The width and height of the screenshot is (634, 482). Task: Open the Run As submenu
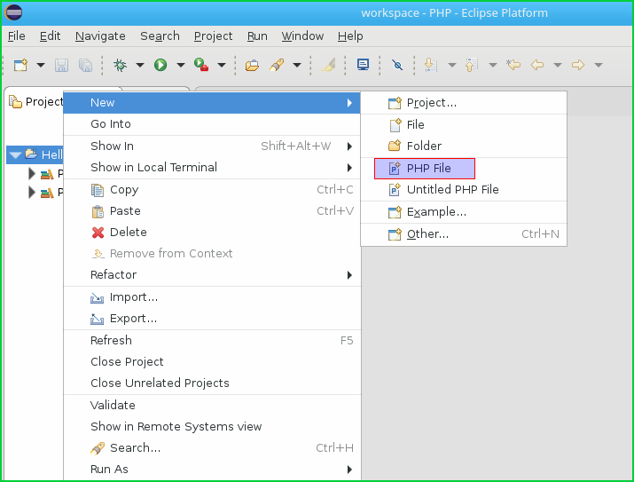coord(212,470)
